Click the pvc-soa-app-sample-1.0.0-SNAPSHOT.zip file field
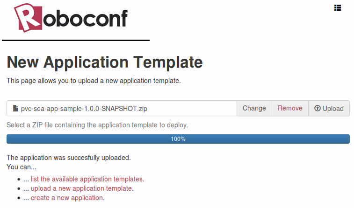This screenshot has width=354, height=208. pos(122,109)
